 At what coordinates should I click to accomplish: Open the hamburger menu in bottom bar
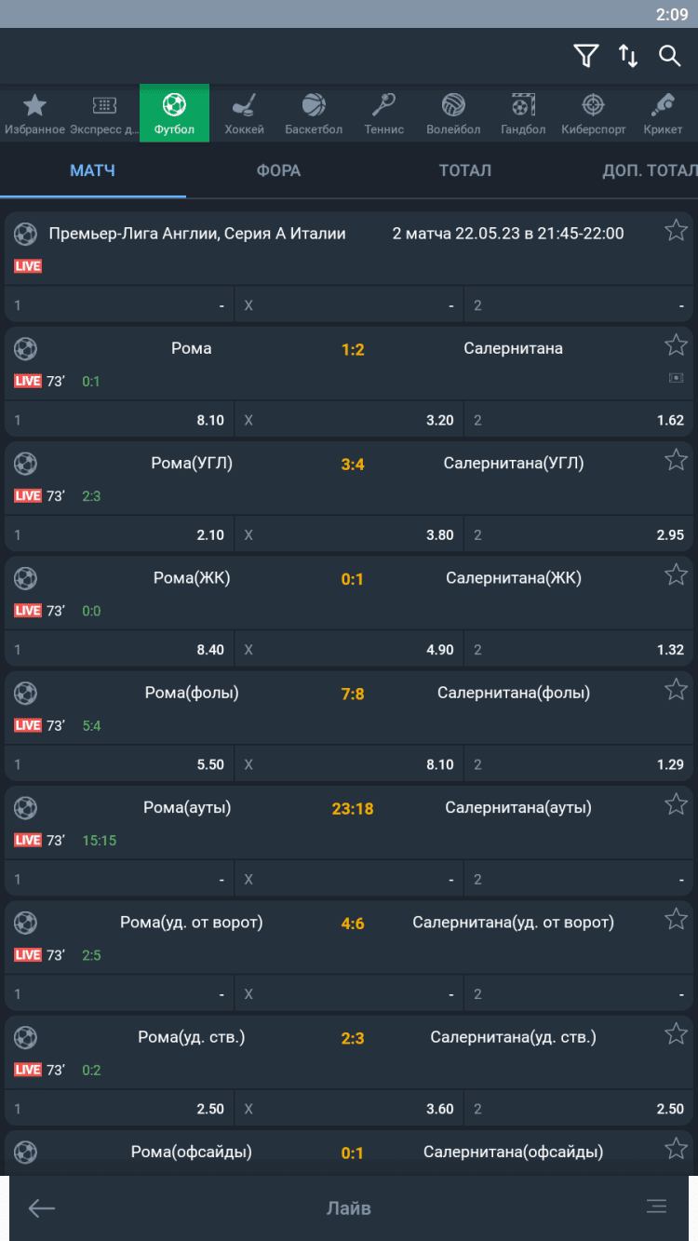(656, 1207)
